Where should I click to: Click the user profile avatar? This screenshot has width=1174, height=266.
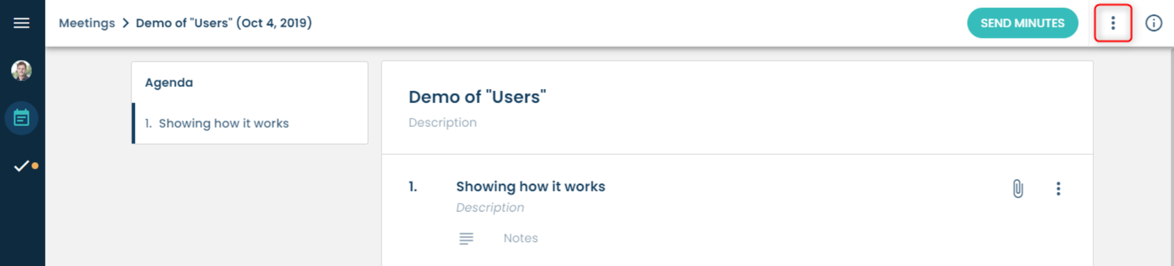pyautogui.click(x=21, y=71)
